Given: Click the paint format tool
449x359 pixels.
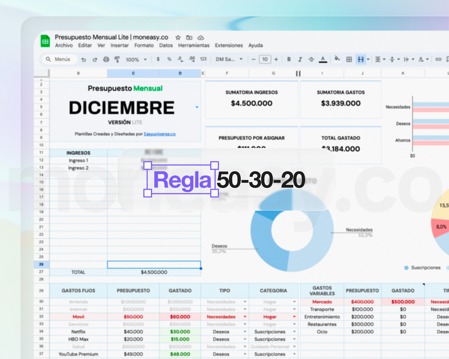Looking at the screenshot, I should (x=117, y=59).
